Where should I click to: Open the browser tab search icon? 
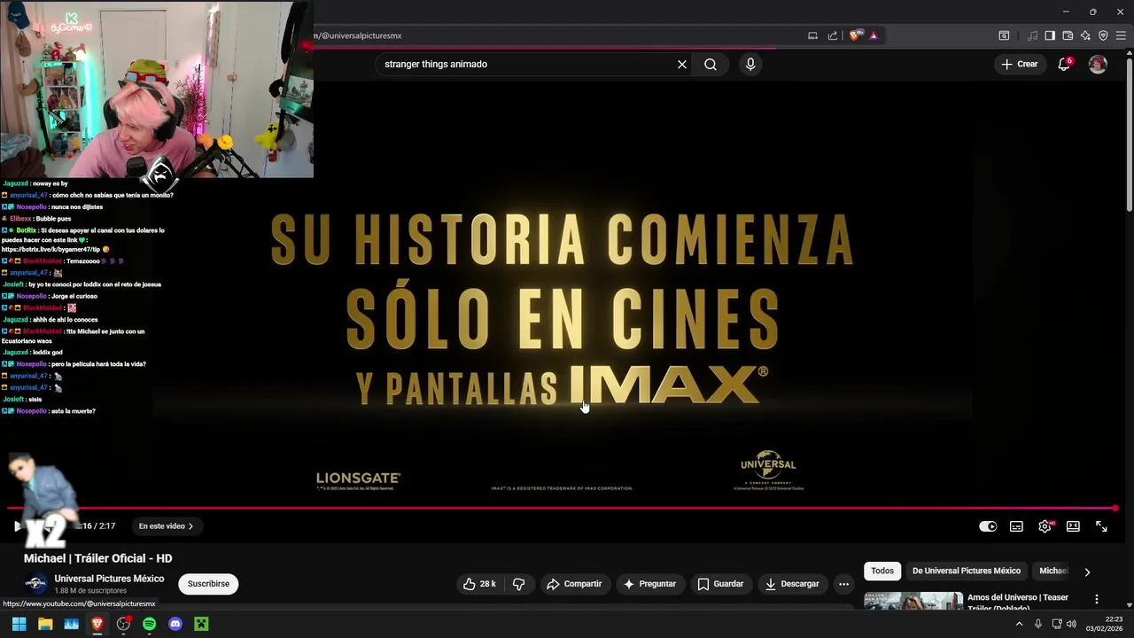pos(1004,35)
